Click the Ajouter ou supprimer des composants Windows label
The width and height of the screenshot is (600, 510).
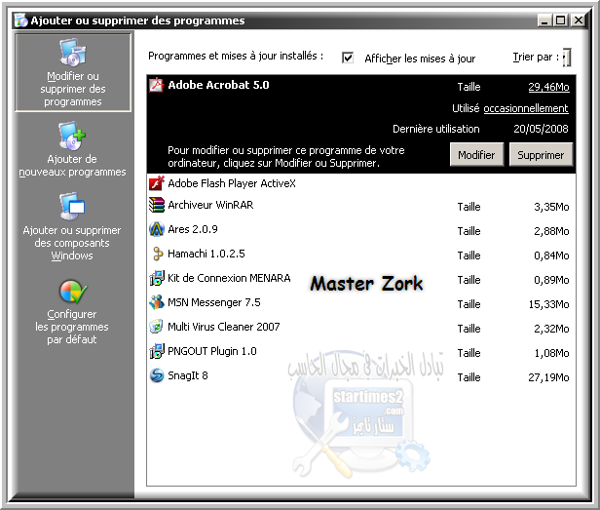[x=72, y=243]
